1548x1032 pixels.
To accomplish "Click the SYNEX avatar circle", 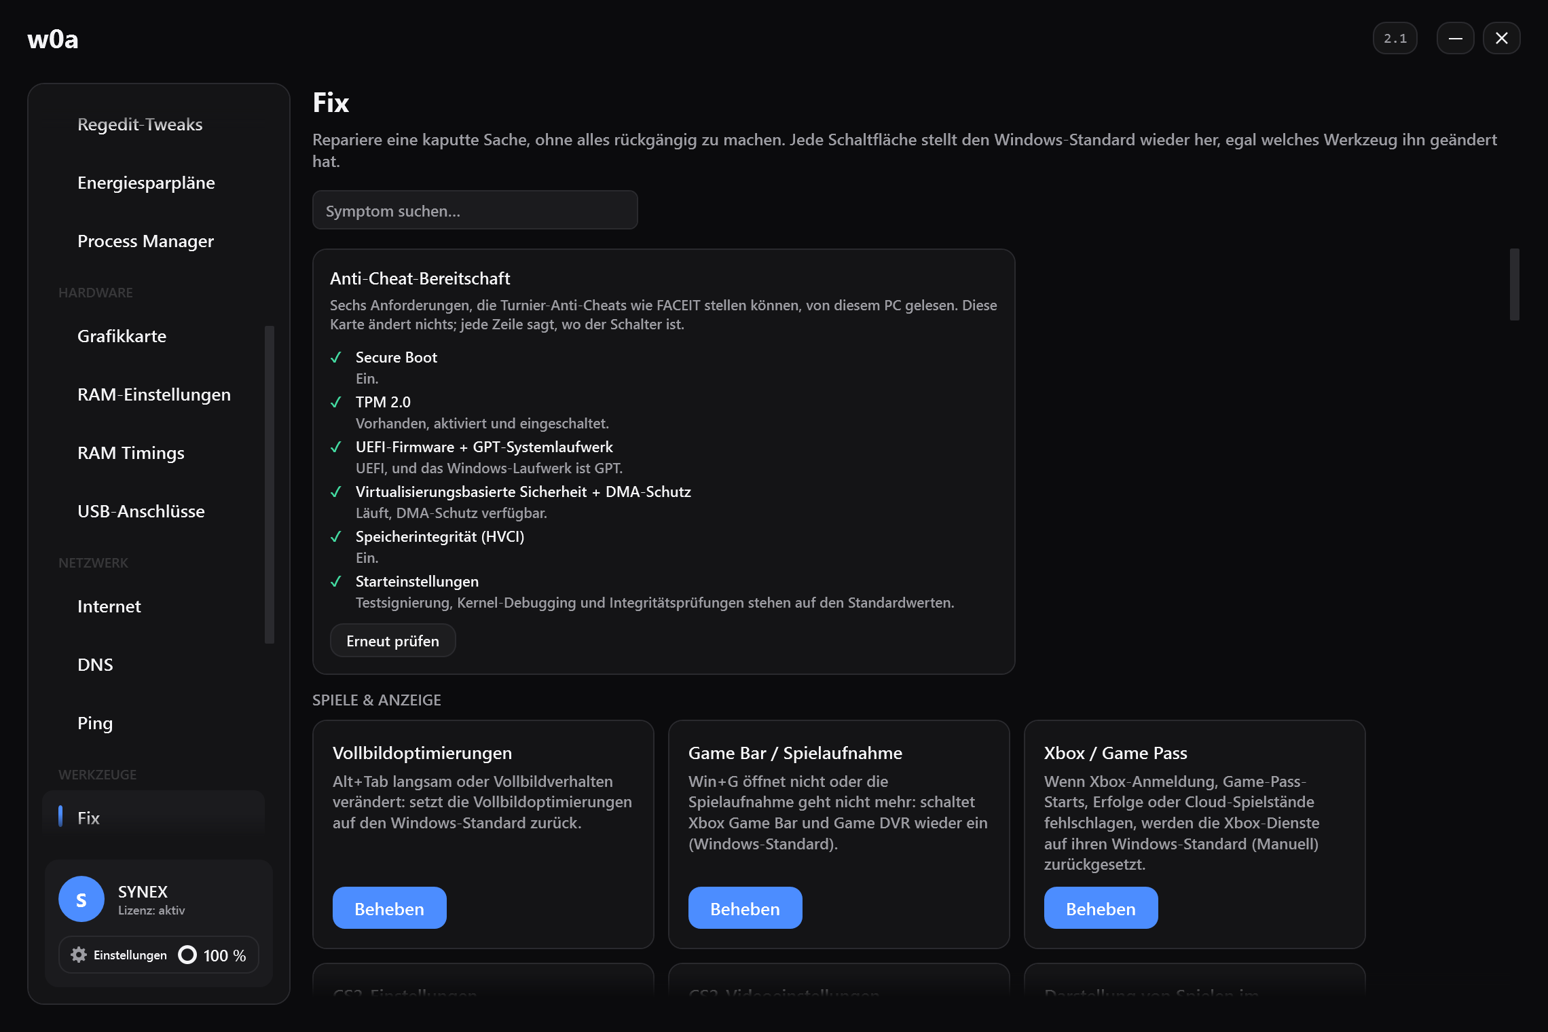I will pyautogui.click(x=81, y=899).
